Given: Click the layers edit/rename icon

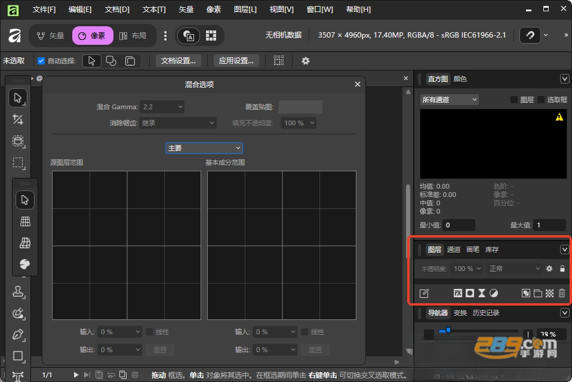Looking at the screenshot, I should tap(424, 293).
